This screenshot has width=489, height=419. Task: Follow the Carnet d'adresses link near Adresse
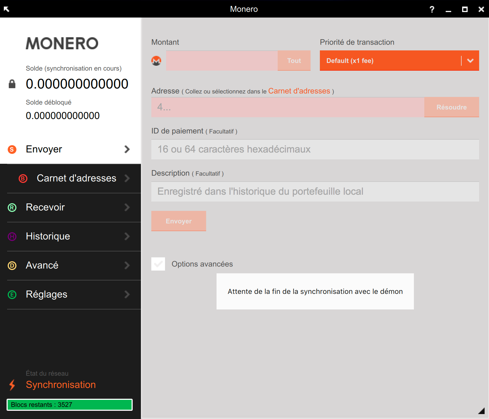[299, 91]
